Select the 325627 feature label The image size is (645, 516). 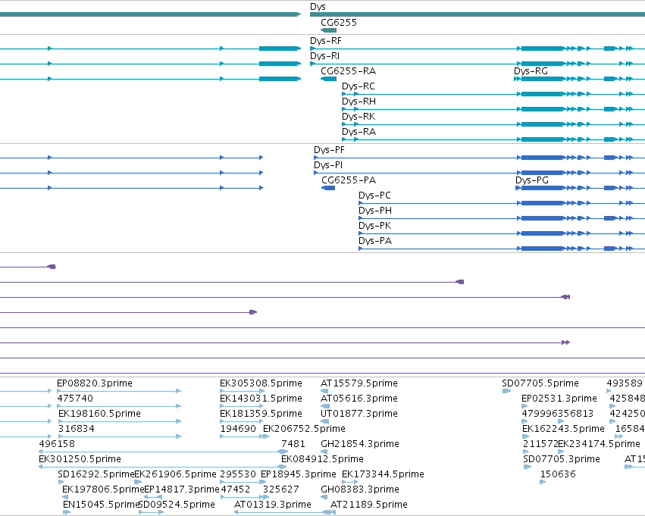281,490
